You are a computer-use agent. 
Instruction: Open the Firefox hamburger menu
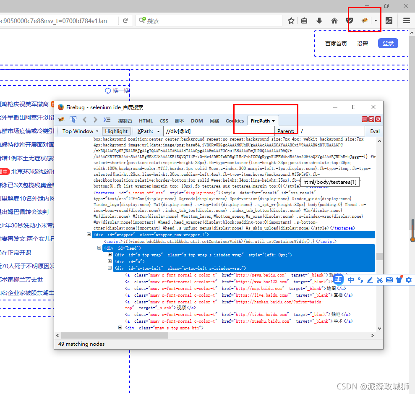tap(406, 21)
